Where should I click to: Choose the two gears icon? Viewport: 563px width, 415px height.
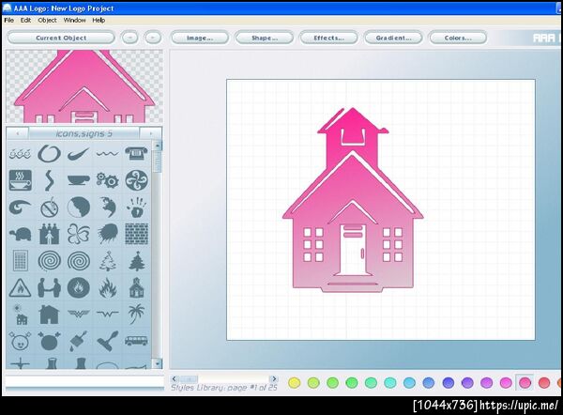pos(107,180)
